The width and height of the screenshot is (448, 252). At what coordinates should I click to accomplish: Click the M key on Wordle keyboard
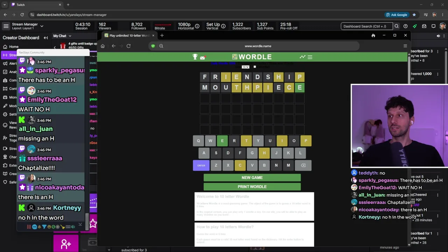click(288, 165)
